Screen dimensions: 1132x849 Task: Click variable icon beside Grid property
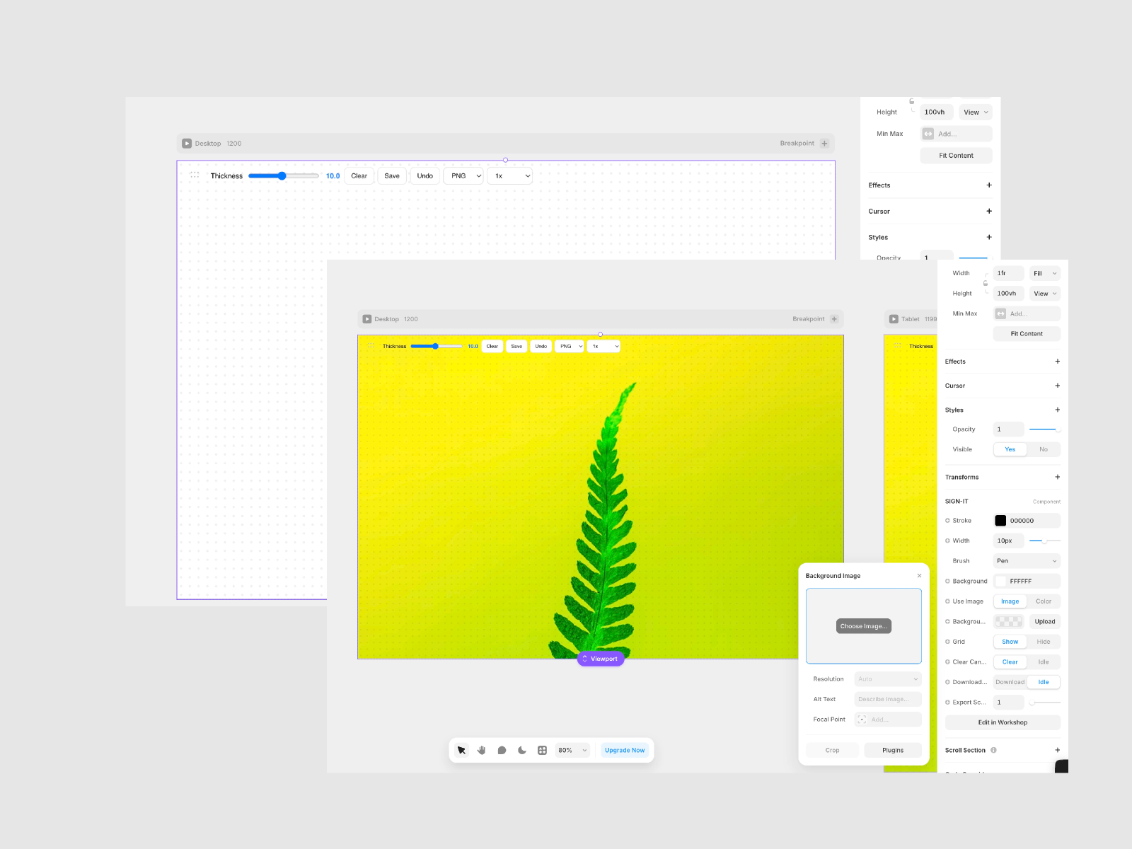coord(947,642)
